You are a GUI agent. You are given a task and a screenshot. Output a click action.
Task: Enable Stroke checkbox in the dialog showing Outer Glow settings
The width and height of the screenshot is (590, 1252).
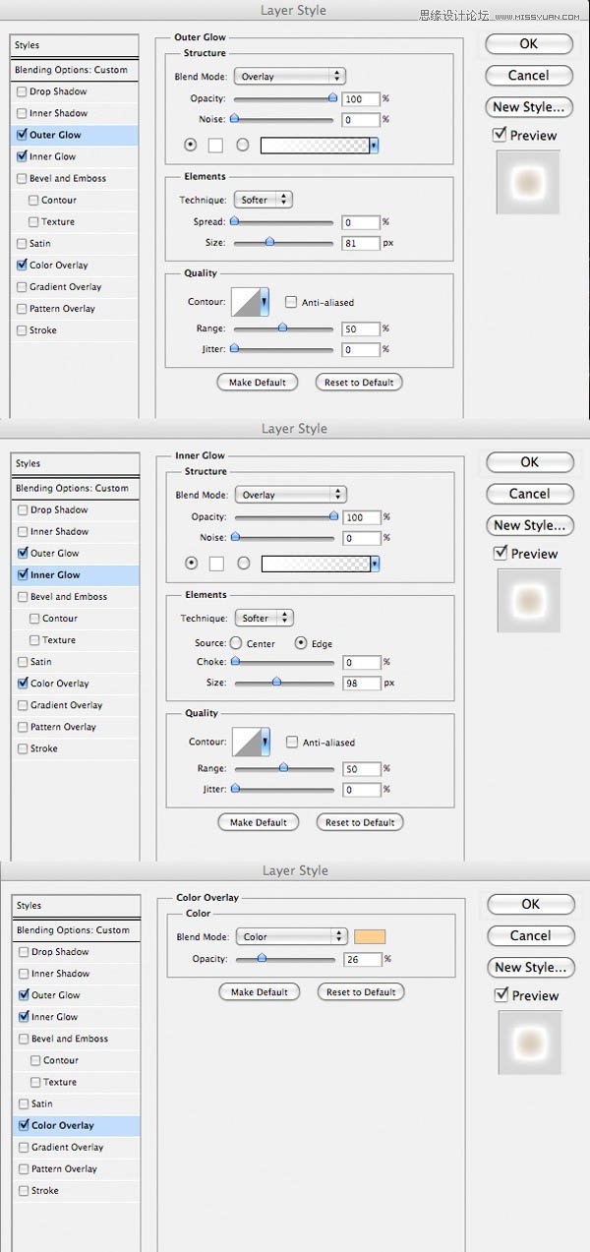pos(22,330)
